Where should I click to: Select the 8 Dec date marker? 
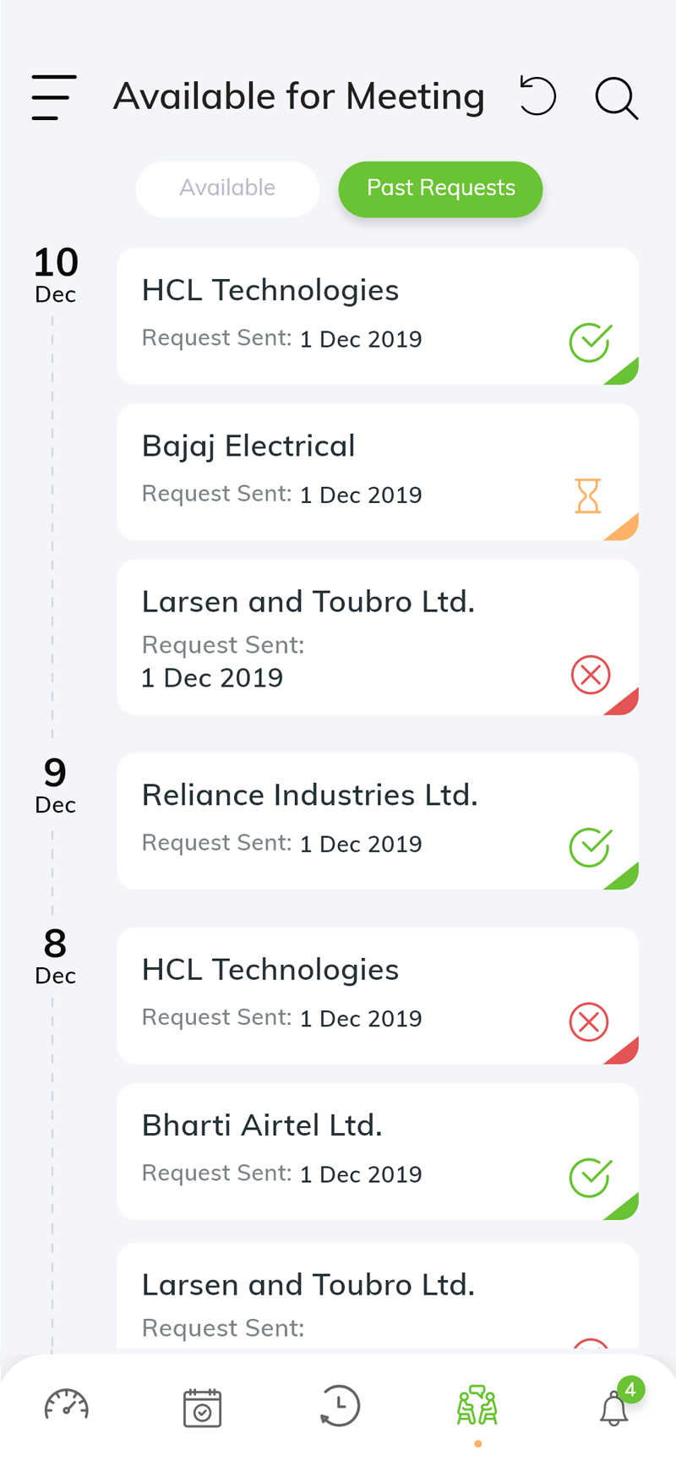tap(55, 956)
